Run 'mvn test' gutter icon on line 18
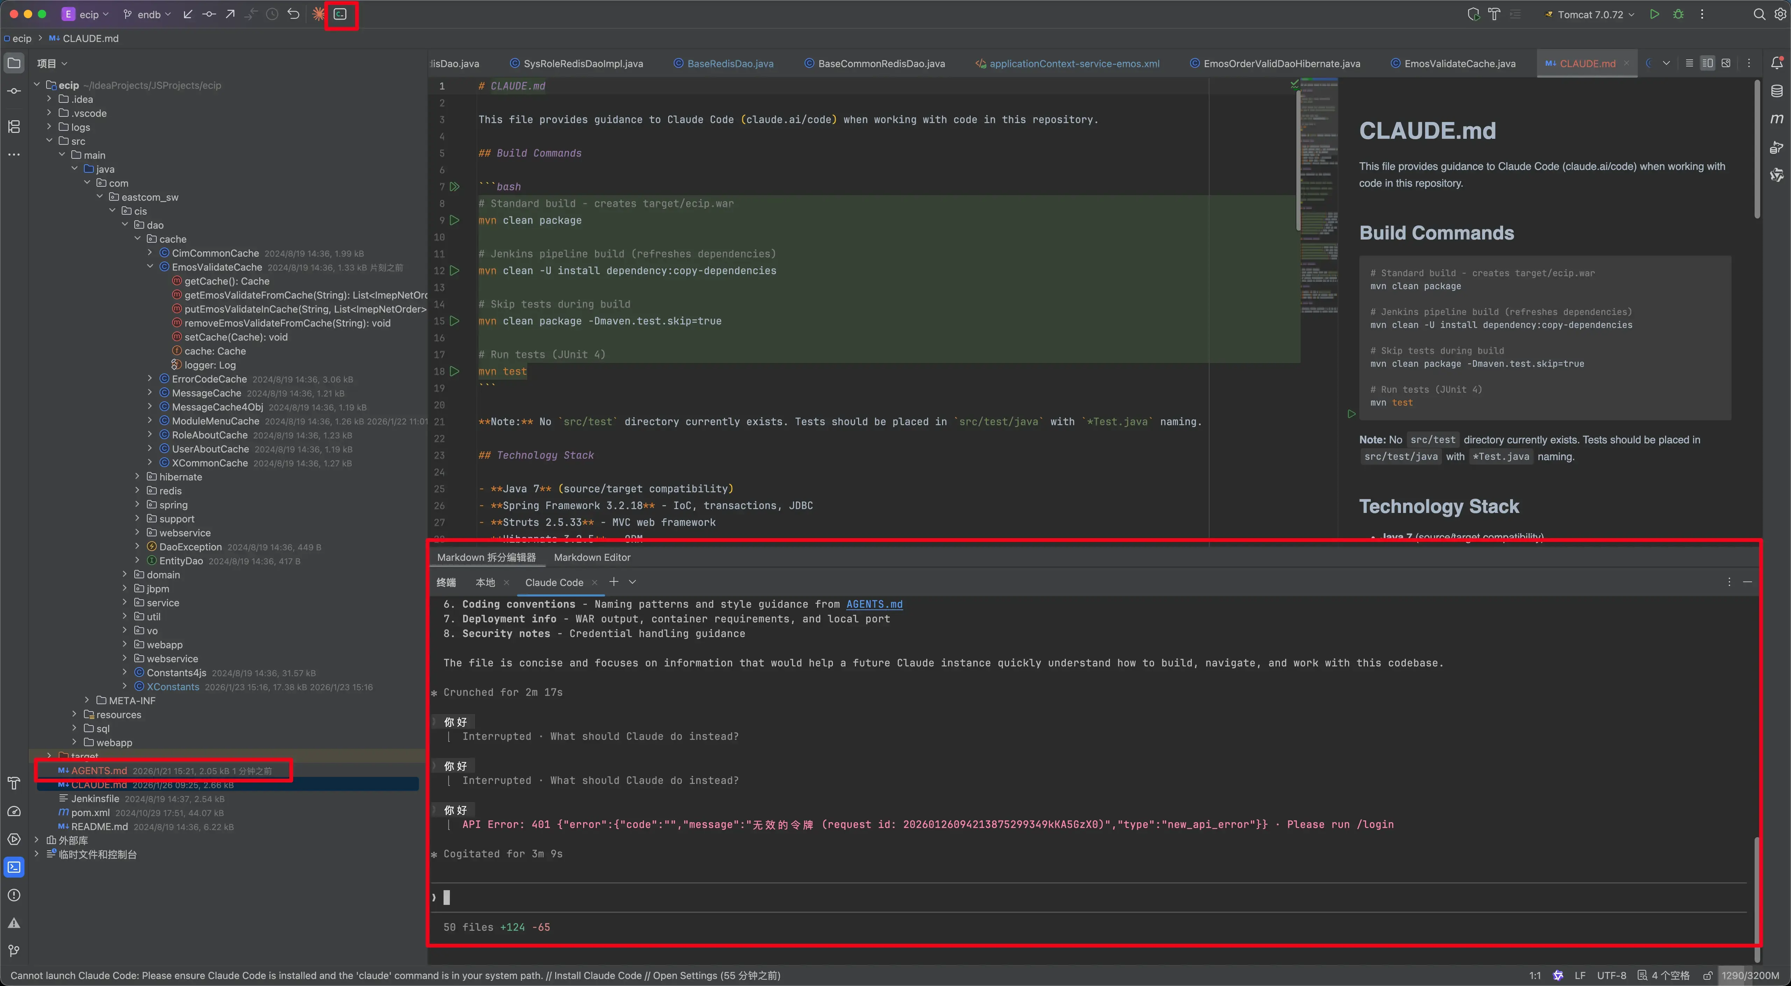Image resolution: width=1791 pixels, height=986 pixels. click(x=455, y=371)
